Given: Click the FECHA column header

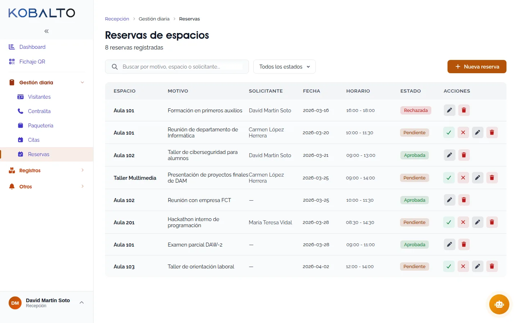Looking at the screenshot, I should pos(312,91).
